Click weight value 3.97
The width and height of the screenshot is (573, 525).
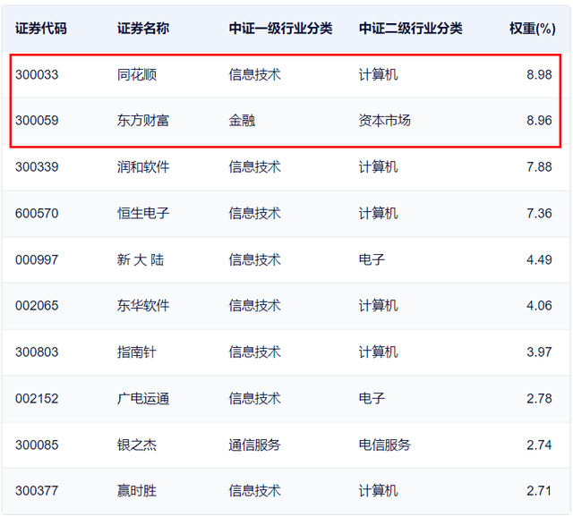point(539,352)
